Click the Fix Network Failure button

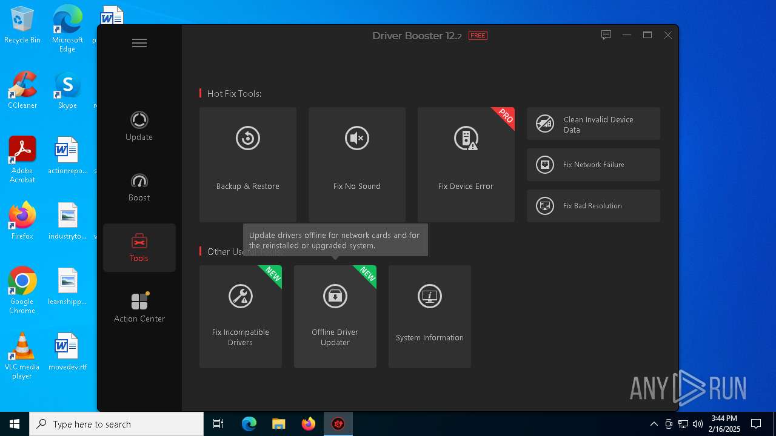(x=594, y=165)
